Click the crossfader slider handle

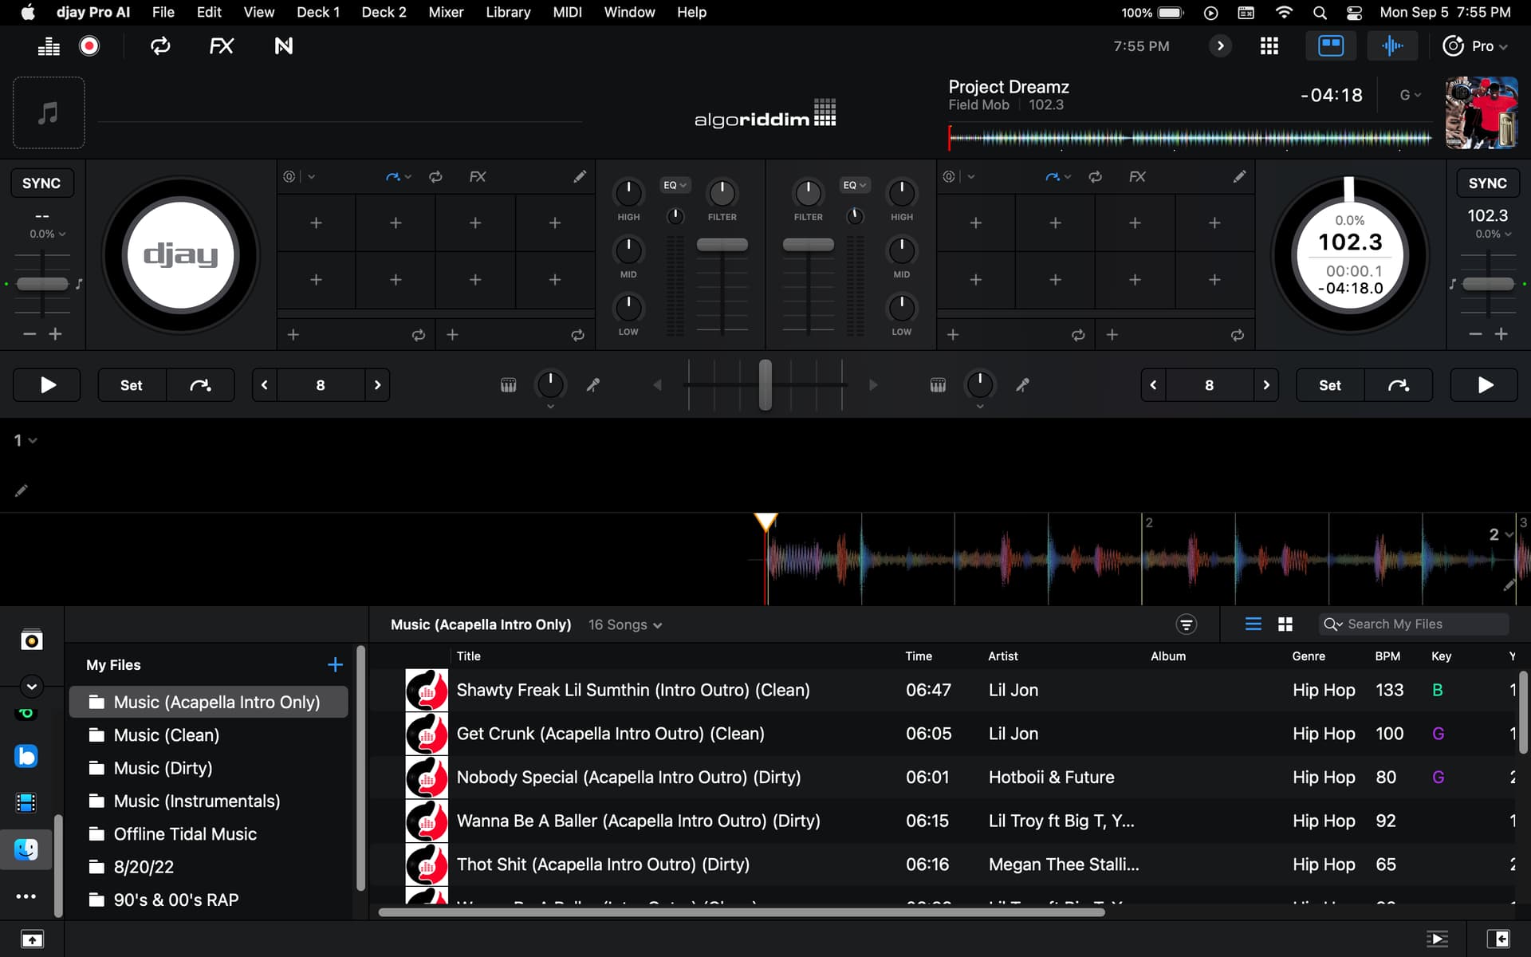765,384
